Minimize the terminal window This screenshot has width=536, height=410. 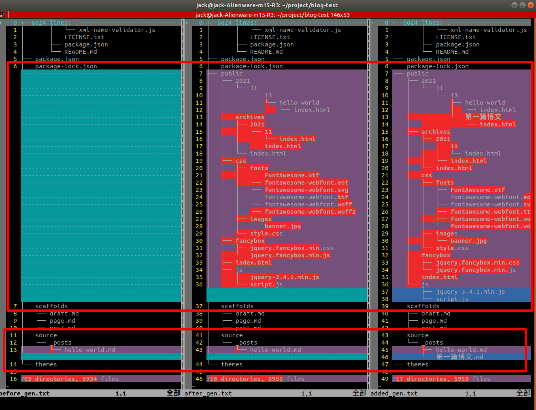click(x=515, y=5)
